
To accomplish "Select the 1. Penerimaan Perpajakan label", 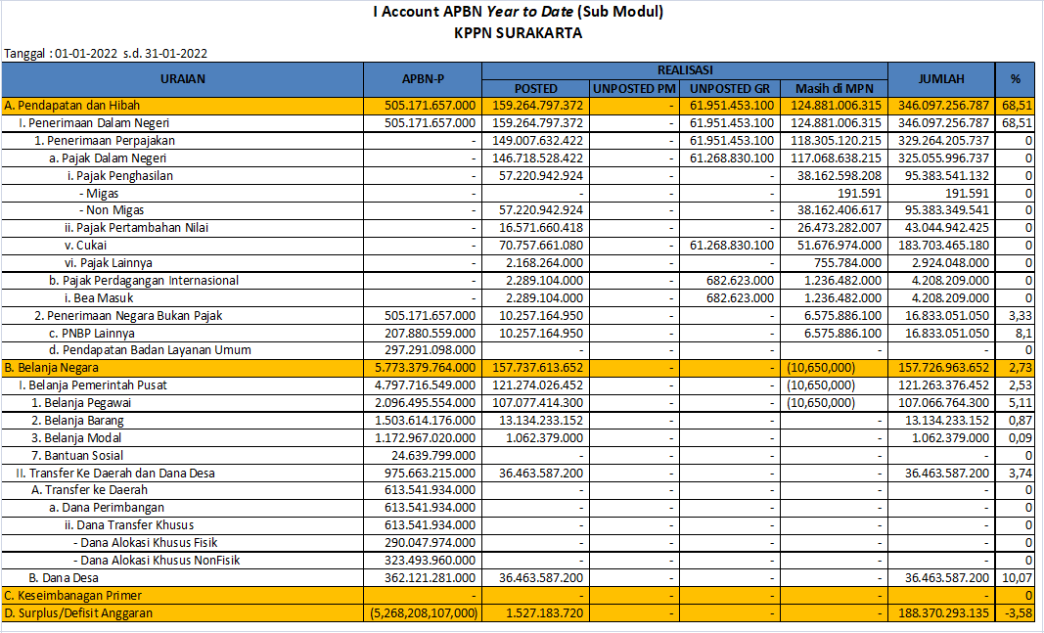I will (105, 141).
